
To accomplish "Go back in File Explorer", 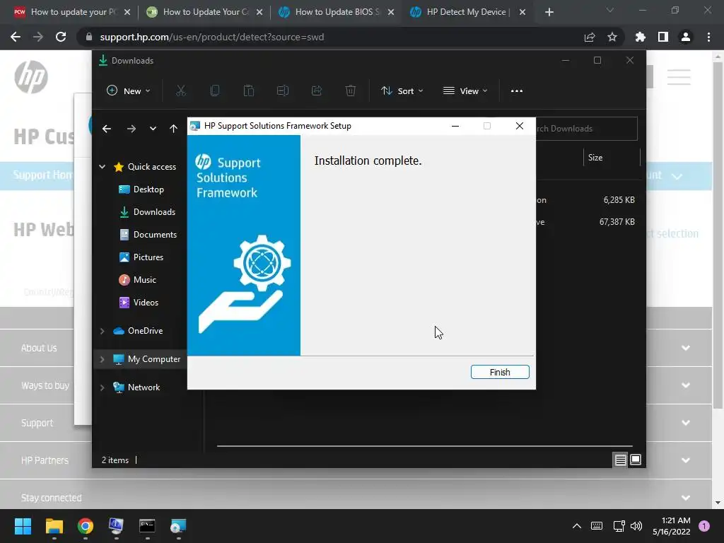I will (107, 129).
